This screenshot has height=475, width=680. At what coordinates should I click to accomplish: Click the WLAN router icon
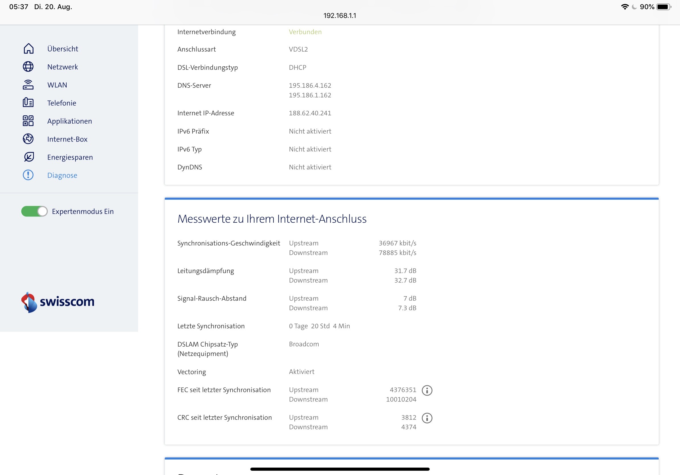pyautogui.click(x=28, y=85)
